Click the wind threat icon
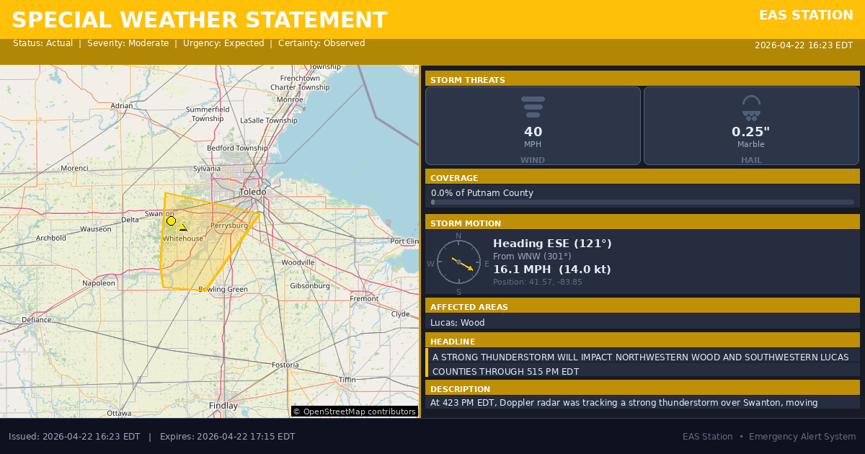 point(533,107)
